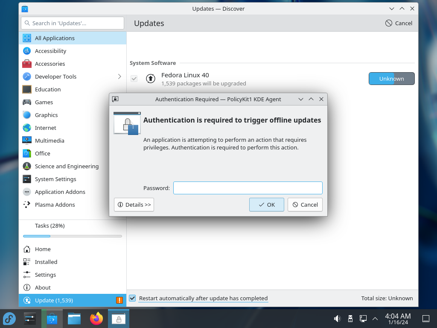Confirm authentication with OK button
Viewport: 437px width, 328px height.
(x=267, y=205)
